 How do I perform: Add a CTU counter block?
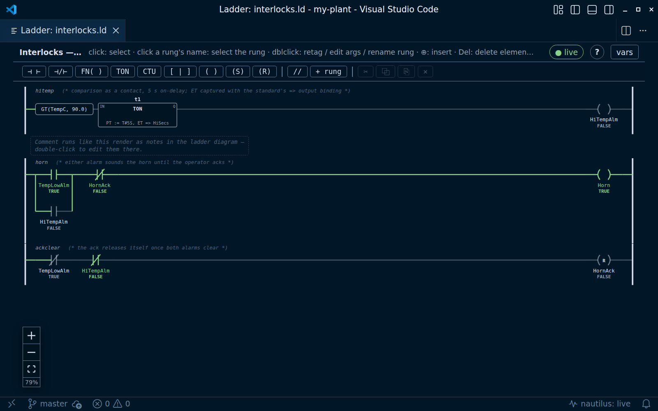coord(149,72)
